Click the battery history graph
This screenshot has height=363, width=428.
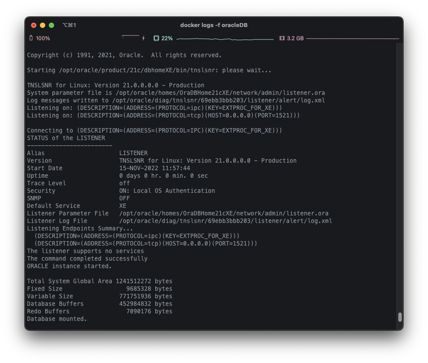pos(130,37)
